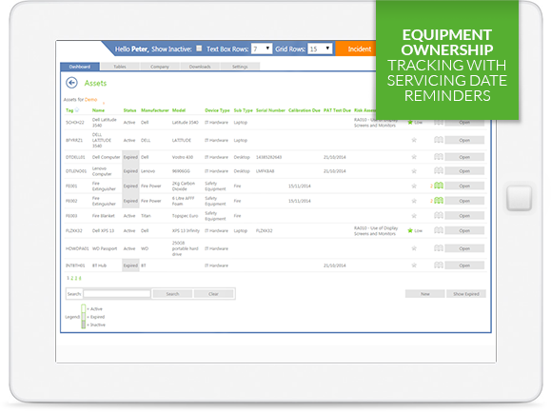Screen dimensions: 551x412
Task: Go to page 2 of assets
Action: click(x=72, y=278)
